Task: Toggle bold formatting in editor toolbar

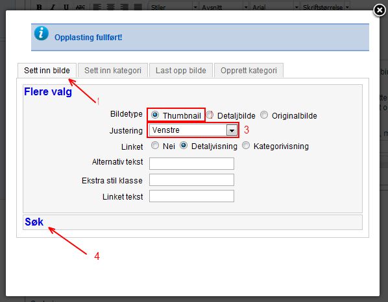Action: tap(39, 7)
